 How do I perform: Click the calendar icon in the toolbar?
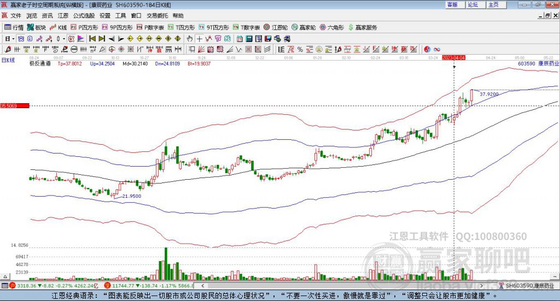tap(240, 39)
